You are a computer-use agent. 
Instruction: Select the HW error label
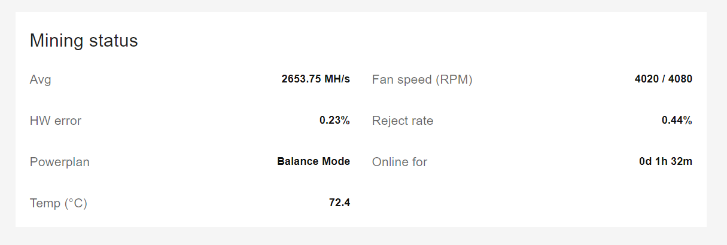click(x=56, y=121)
